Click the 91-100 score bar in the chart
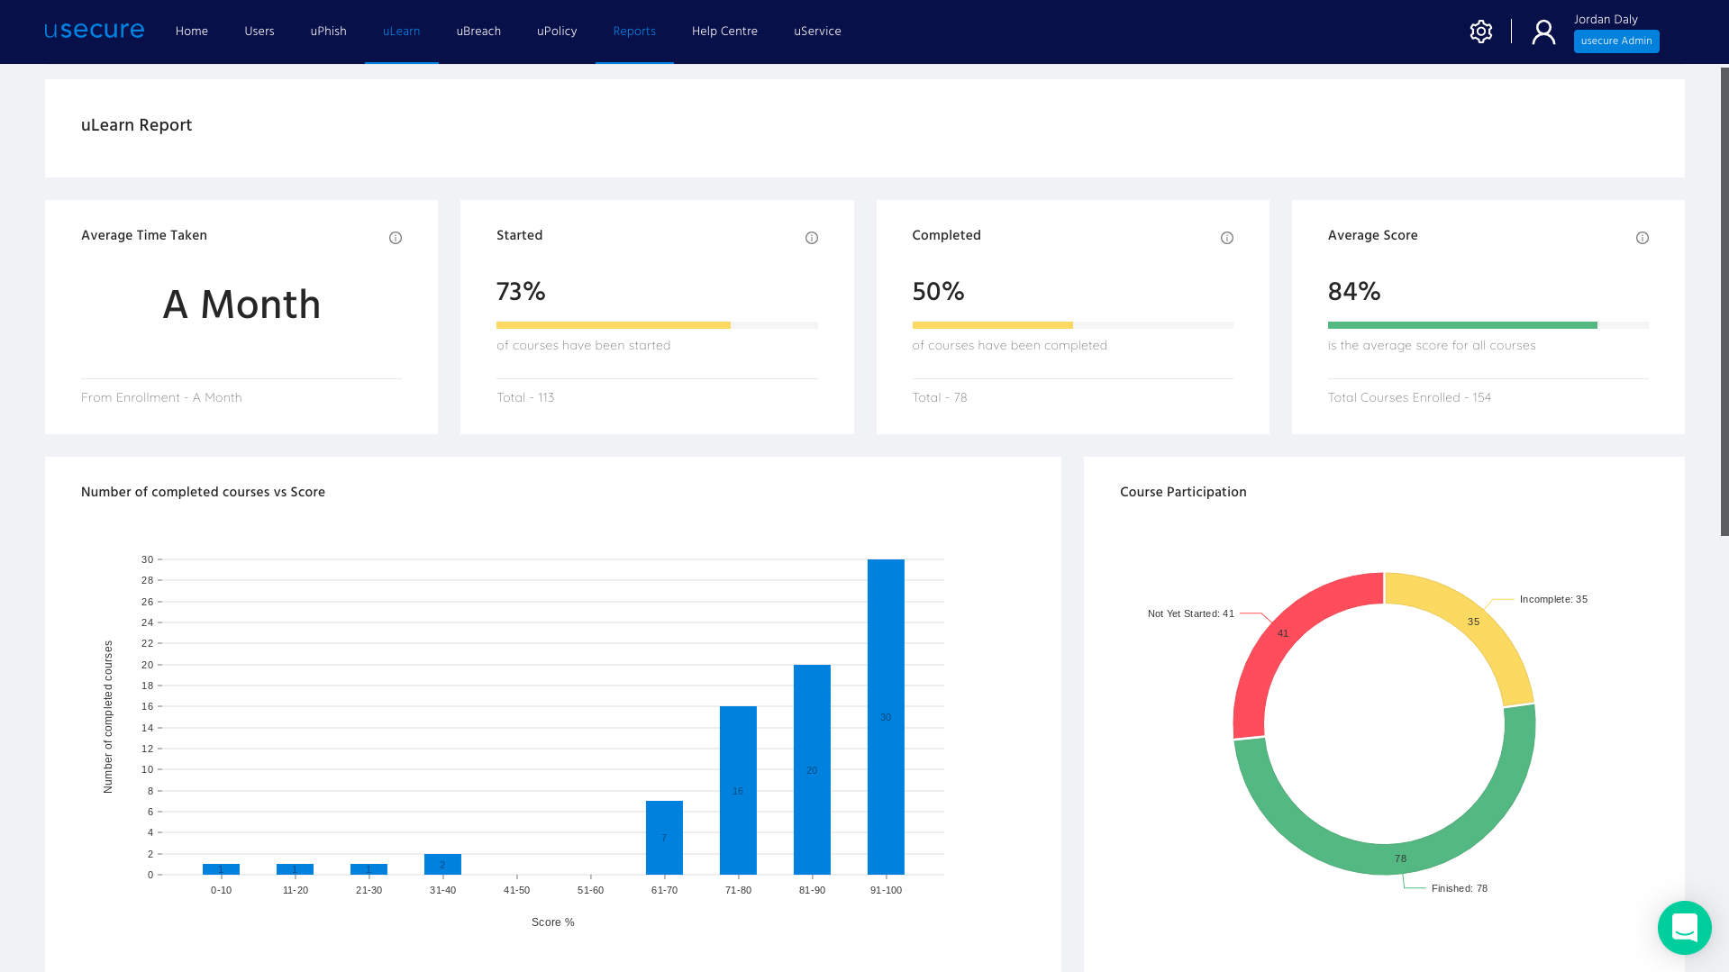1729x972 pixels. point(885,716)
